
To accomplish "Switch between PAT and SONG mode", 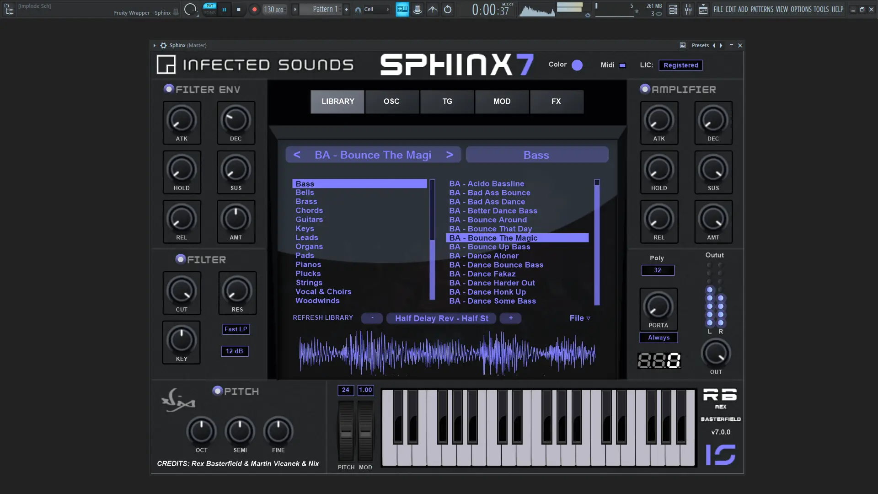I will coord(209,9).
